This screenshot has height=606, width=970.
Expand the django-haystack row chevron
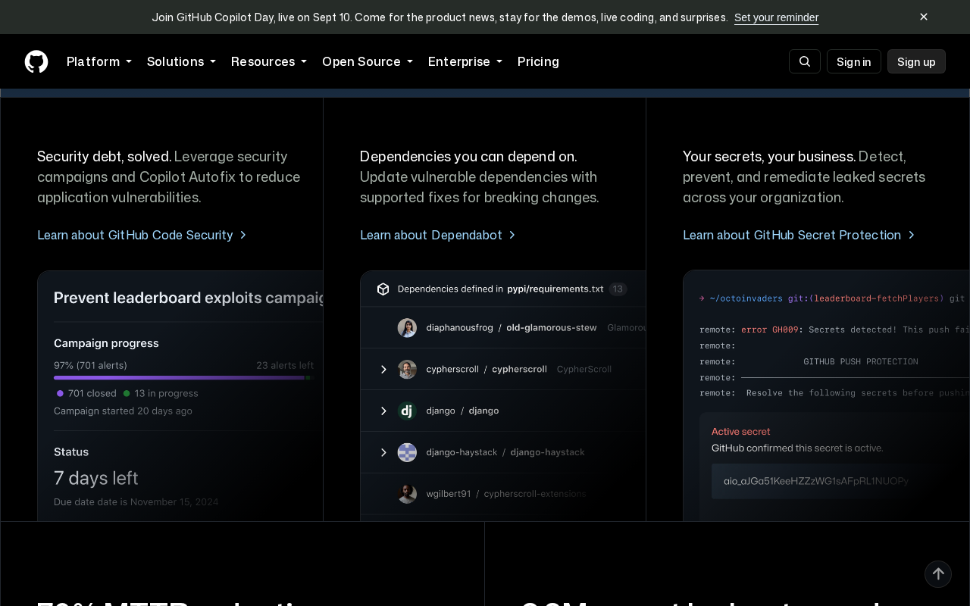click(x=383, y=452)
